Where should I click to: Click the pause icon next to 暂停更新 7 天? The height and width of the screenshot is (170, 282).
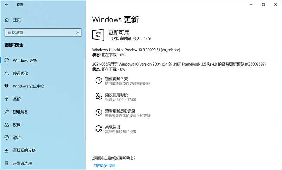coord(99,80)
